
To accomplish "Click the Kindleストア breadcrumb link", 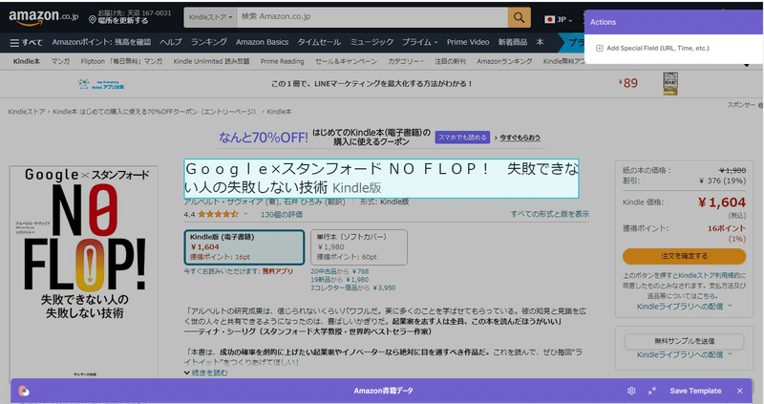I will point(27,112).
